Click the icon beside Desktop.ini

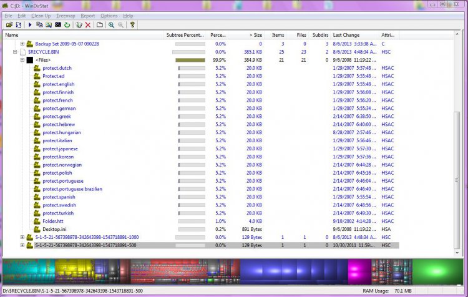click(37, 229)
